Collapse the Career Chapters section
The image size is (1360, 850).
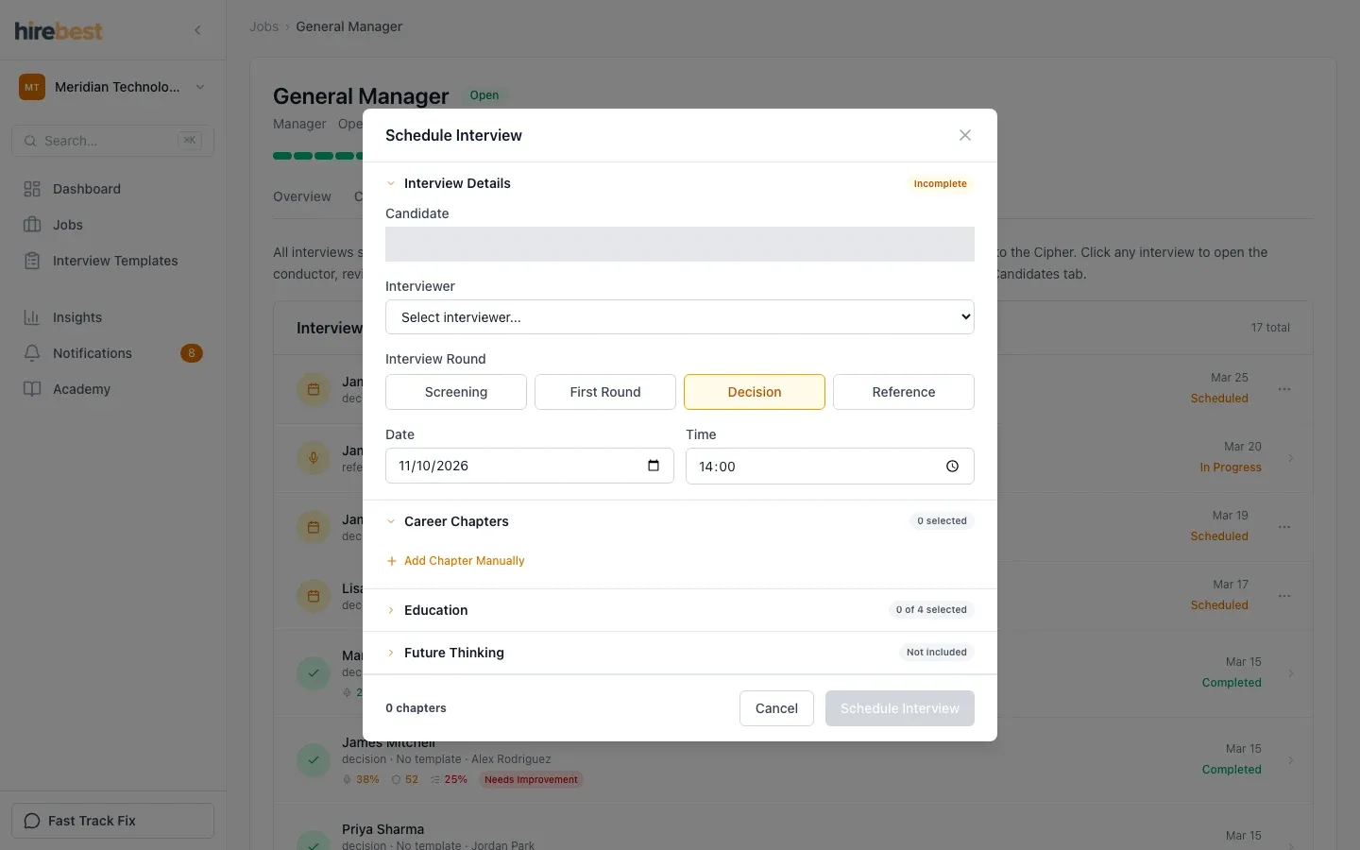(680, 521)
